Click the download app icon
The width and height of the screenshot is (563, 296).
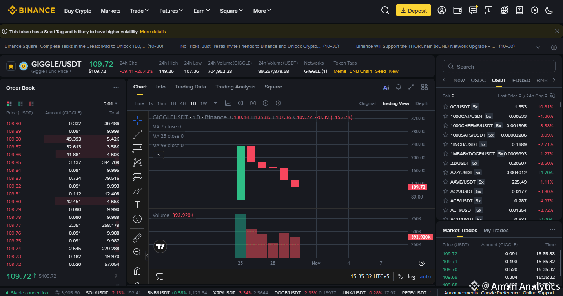(x=489, y=11)
